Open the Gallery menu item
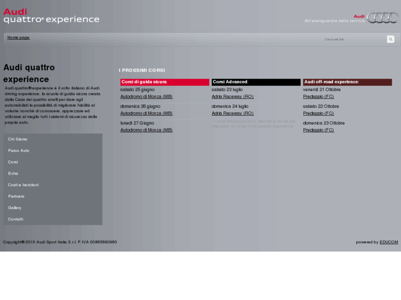Screen dimensions: 401x300 [14, 208]
